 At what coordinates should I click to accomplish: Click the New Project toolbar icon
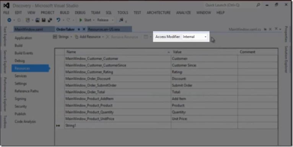(28, 20)
